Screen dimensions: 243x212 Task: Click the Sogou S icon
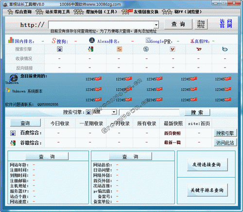54,41
